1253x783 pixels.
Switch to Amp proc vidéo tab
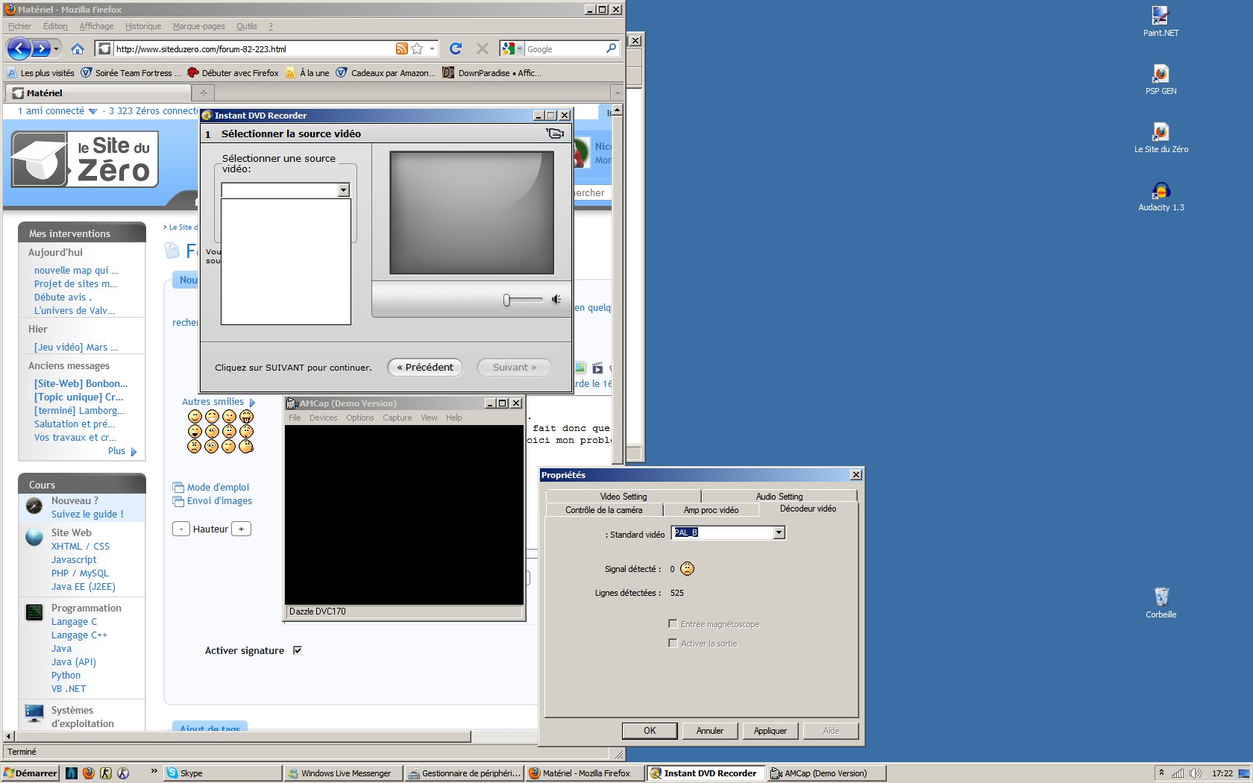pyautogui.click(x=711, y=510)
